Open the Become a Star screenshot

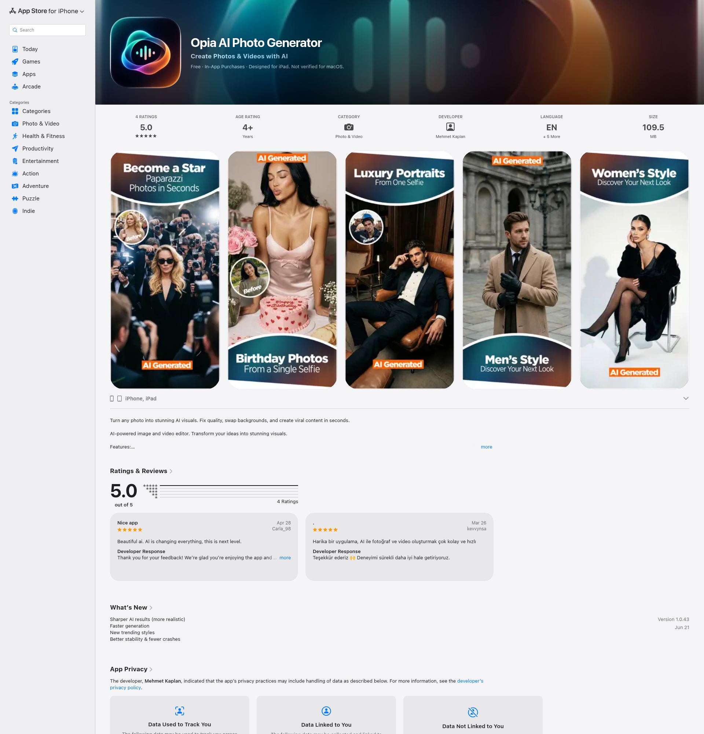pos(165,270)
